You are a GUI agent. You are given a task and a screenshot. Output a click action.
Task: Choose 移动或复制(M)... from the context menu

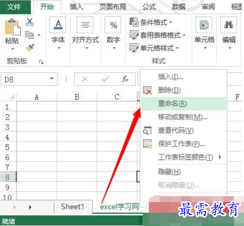[x=183, y=117]
